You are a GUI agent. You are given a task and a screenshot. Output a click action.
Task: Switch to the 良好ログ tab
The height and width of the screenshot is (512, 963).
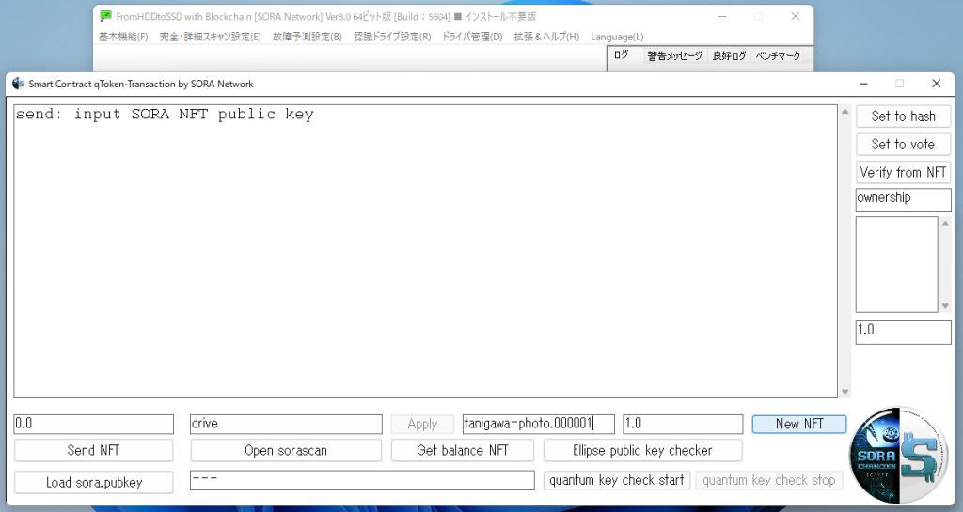point(729,55)
